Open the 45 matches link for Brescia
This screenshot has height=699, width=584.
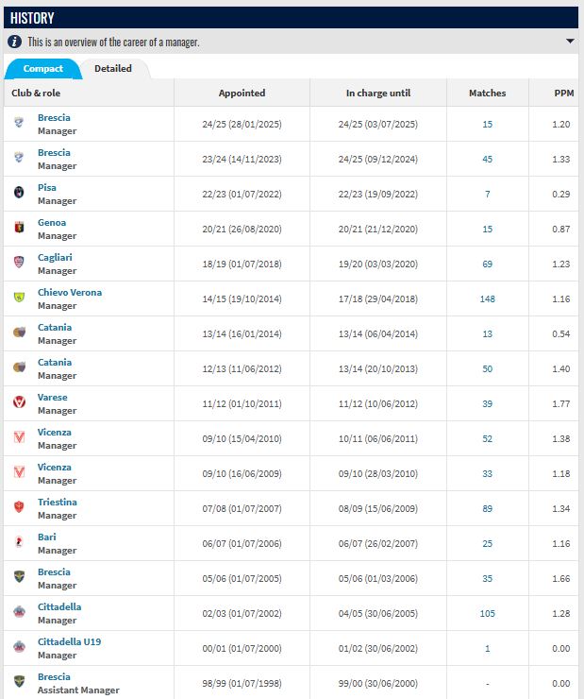pos(488,159)
